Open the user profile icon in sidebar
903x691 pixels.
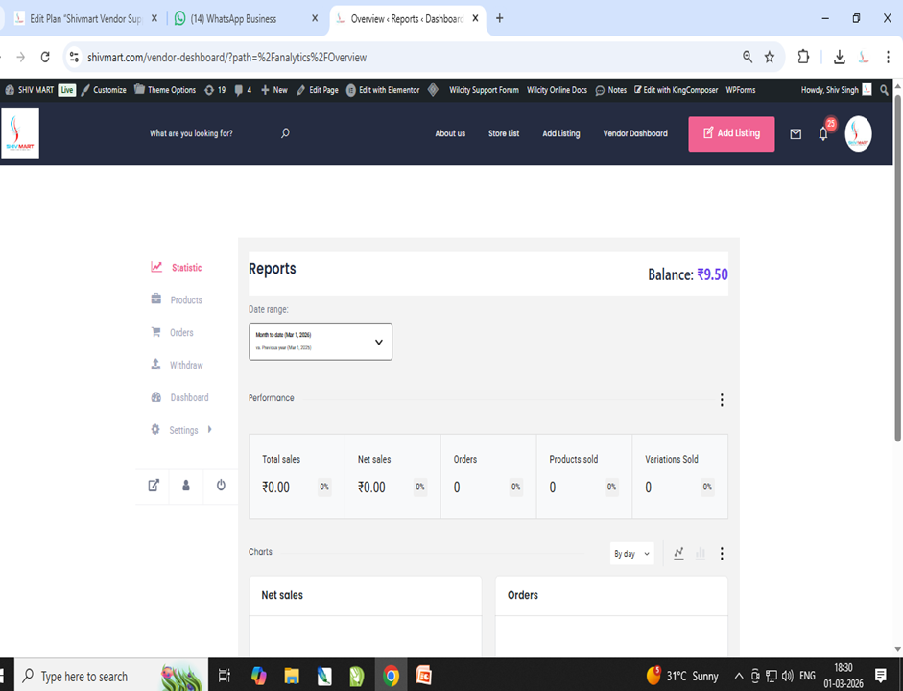[x=186, y=486]
